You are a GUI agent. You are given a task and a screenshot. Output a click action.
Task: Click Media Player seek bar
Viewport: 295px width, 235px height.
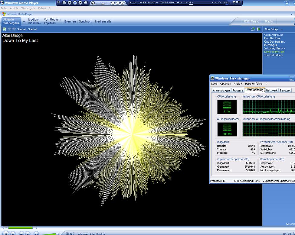pyautogui.click(x=20, y=228)
